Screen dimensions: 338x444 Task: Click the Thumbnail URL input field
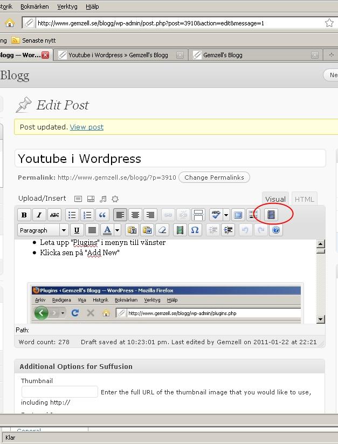60,392
